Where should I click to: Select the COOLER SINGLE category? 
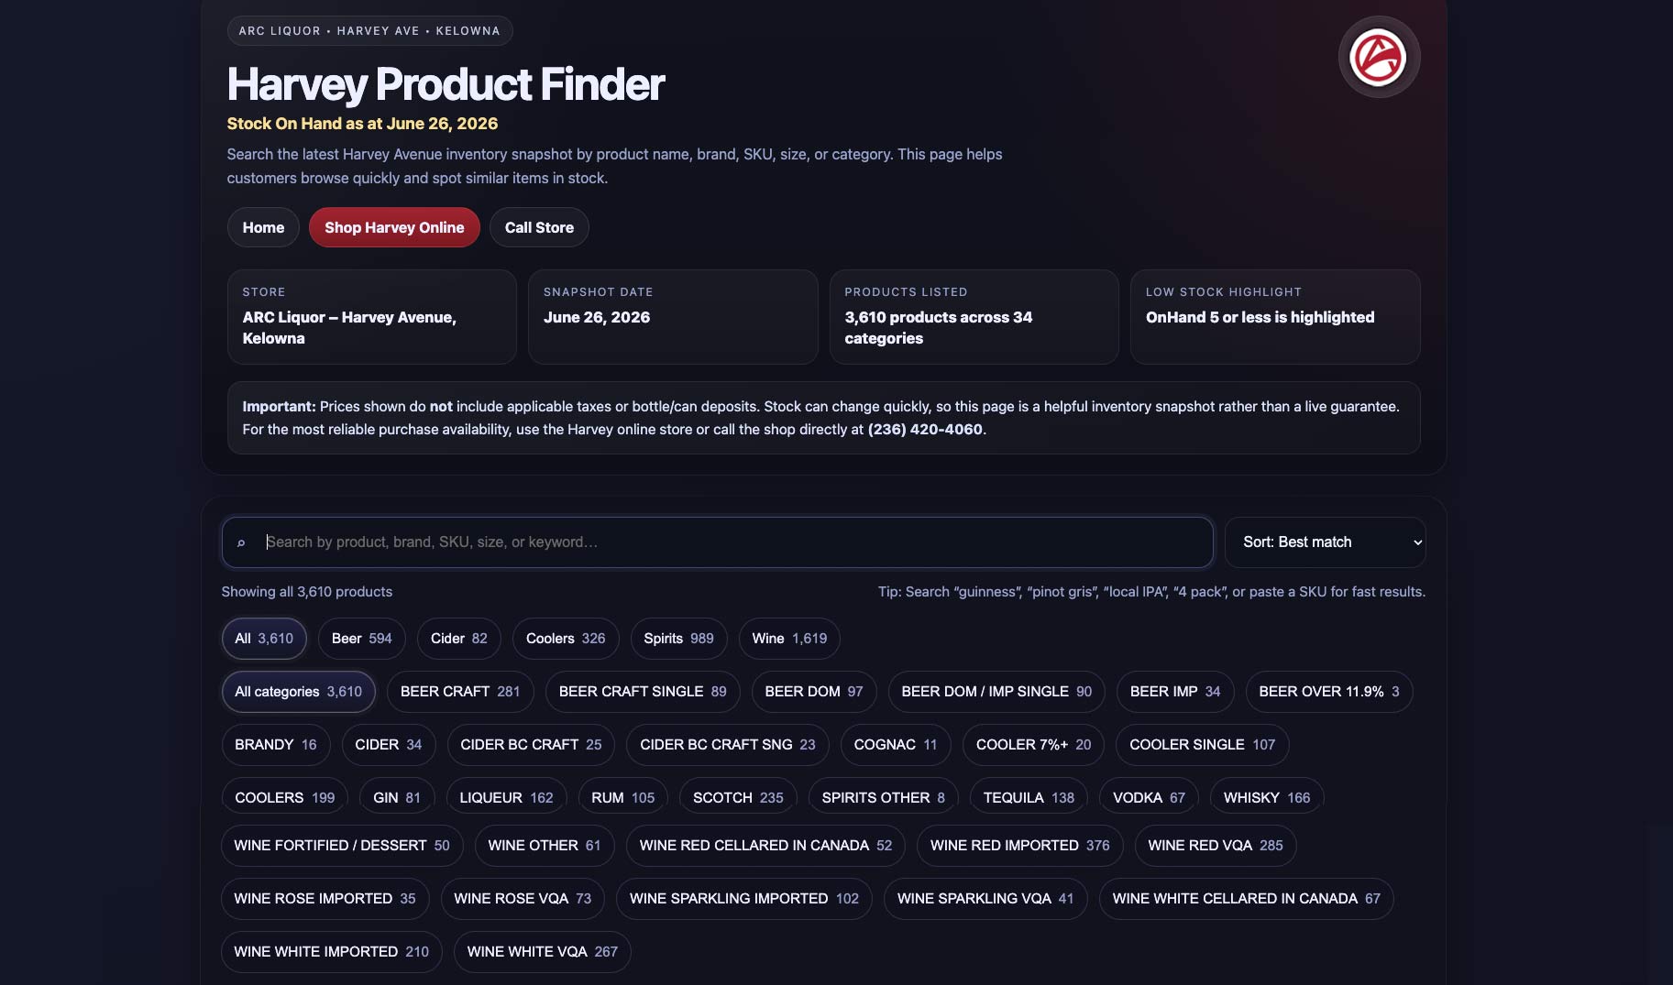1203,745
